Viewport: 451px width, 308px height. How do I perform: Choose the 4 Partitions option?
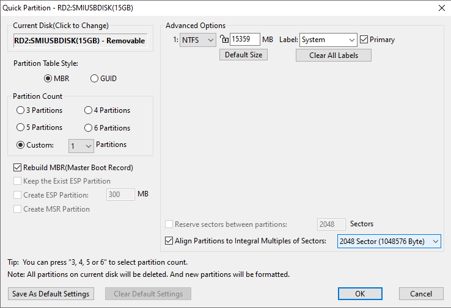[x=88, y=110]
